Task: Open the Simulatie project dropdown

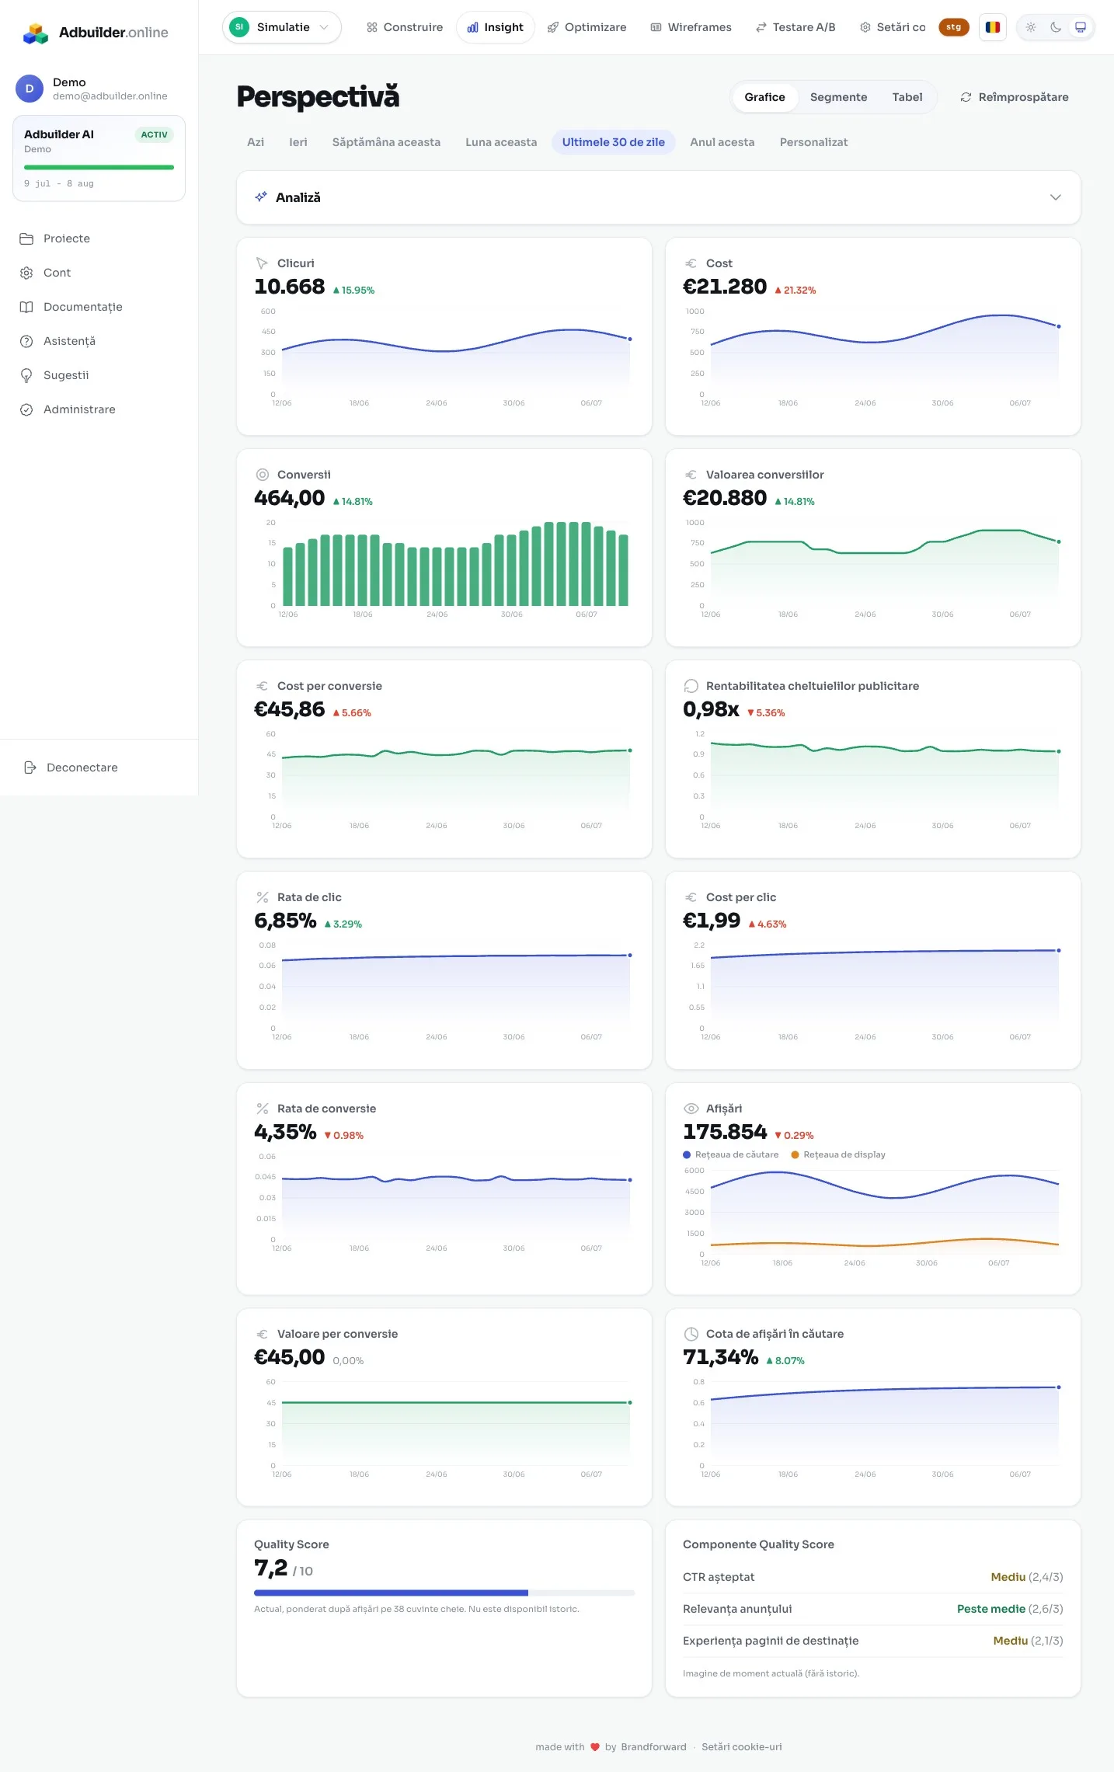Action: [x=282, y=27]
